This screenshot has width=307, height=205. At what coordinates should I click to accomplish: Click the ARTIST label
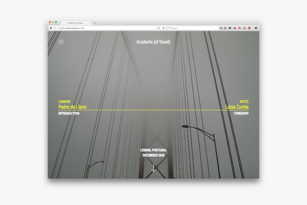coord(244,102)
